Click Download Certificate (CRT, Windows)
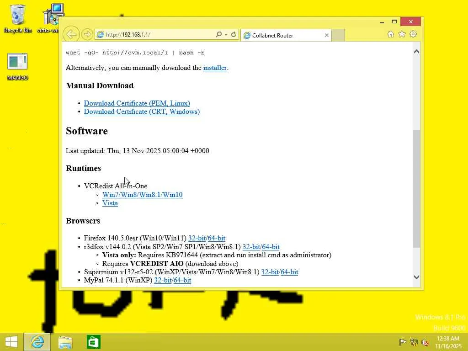The height and width of the screenshot is (351, 468). coord(142,112)
